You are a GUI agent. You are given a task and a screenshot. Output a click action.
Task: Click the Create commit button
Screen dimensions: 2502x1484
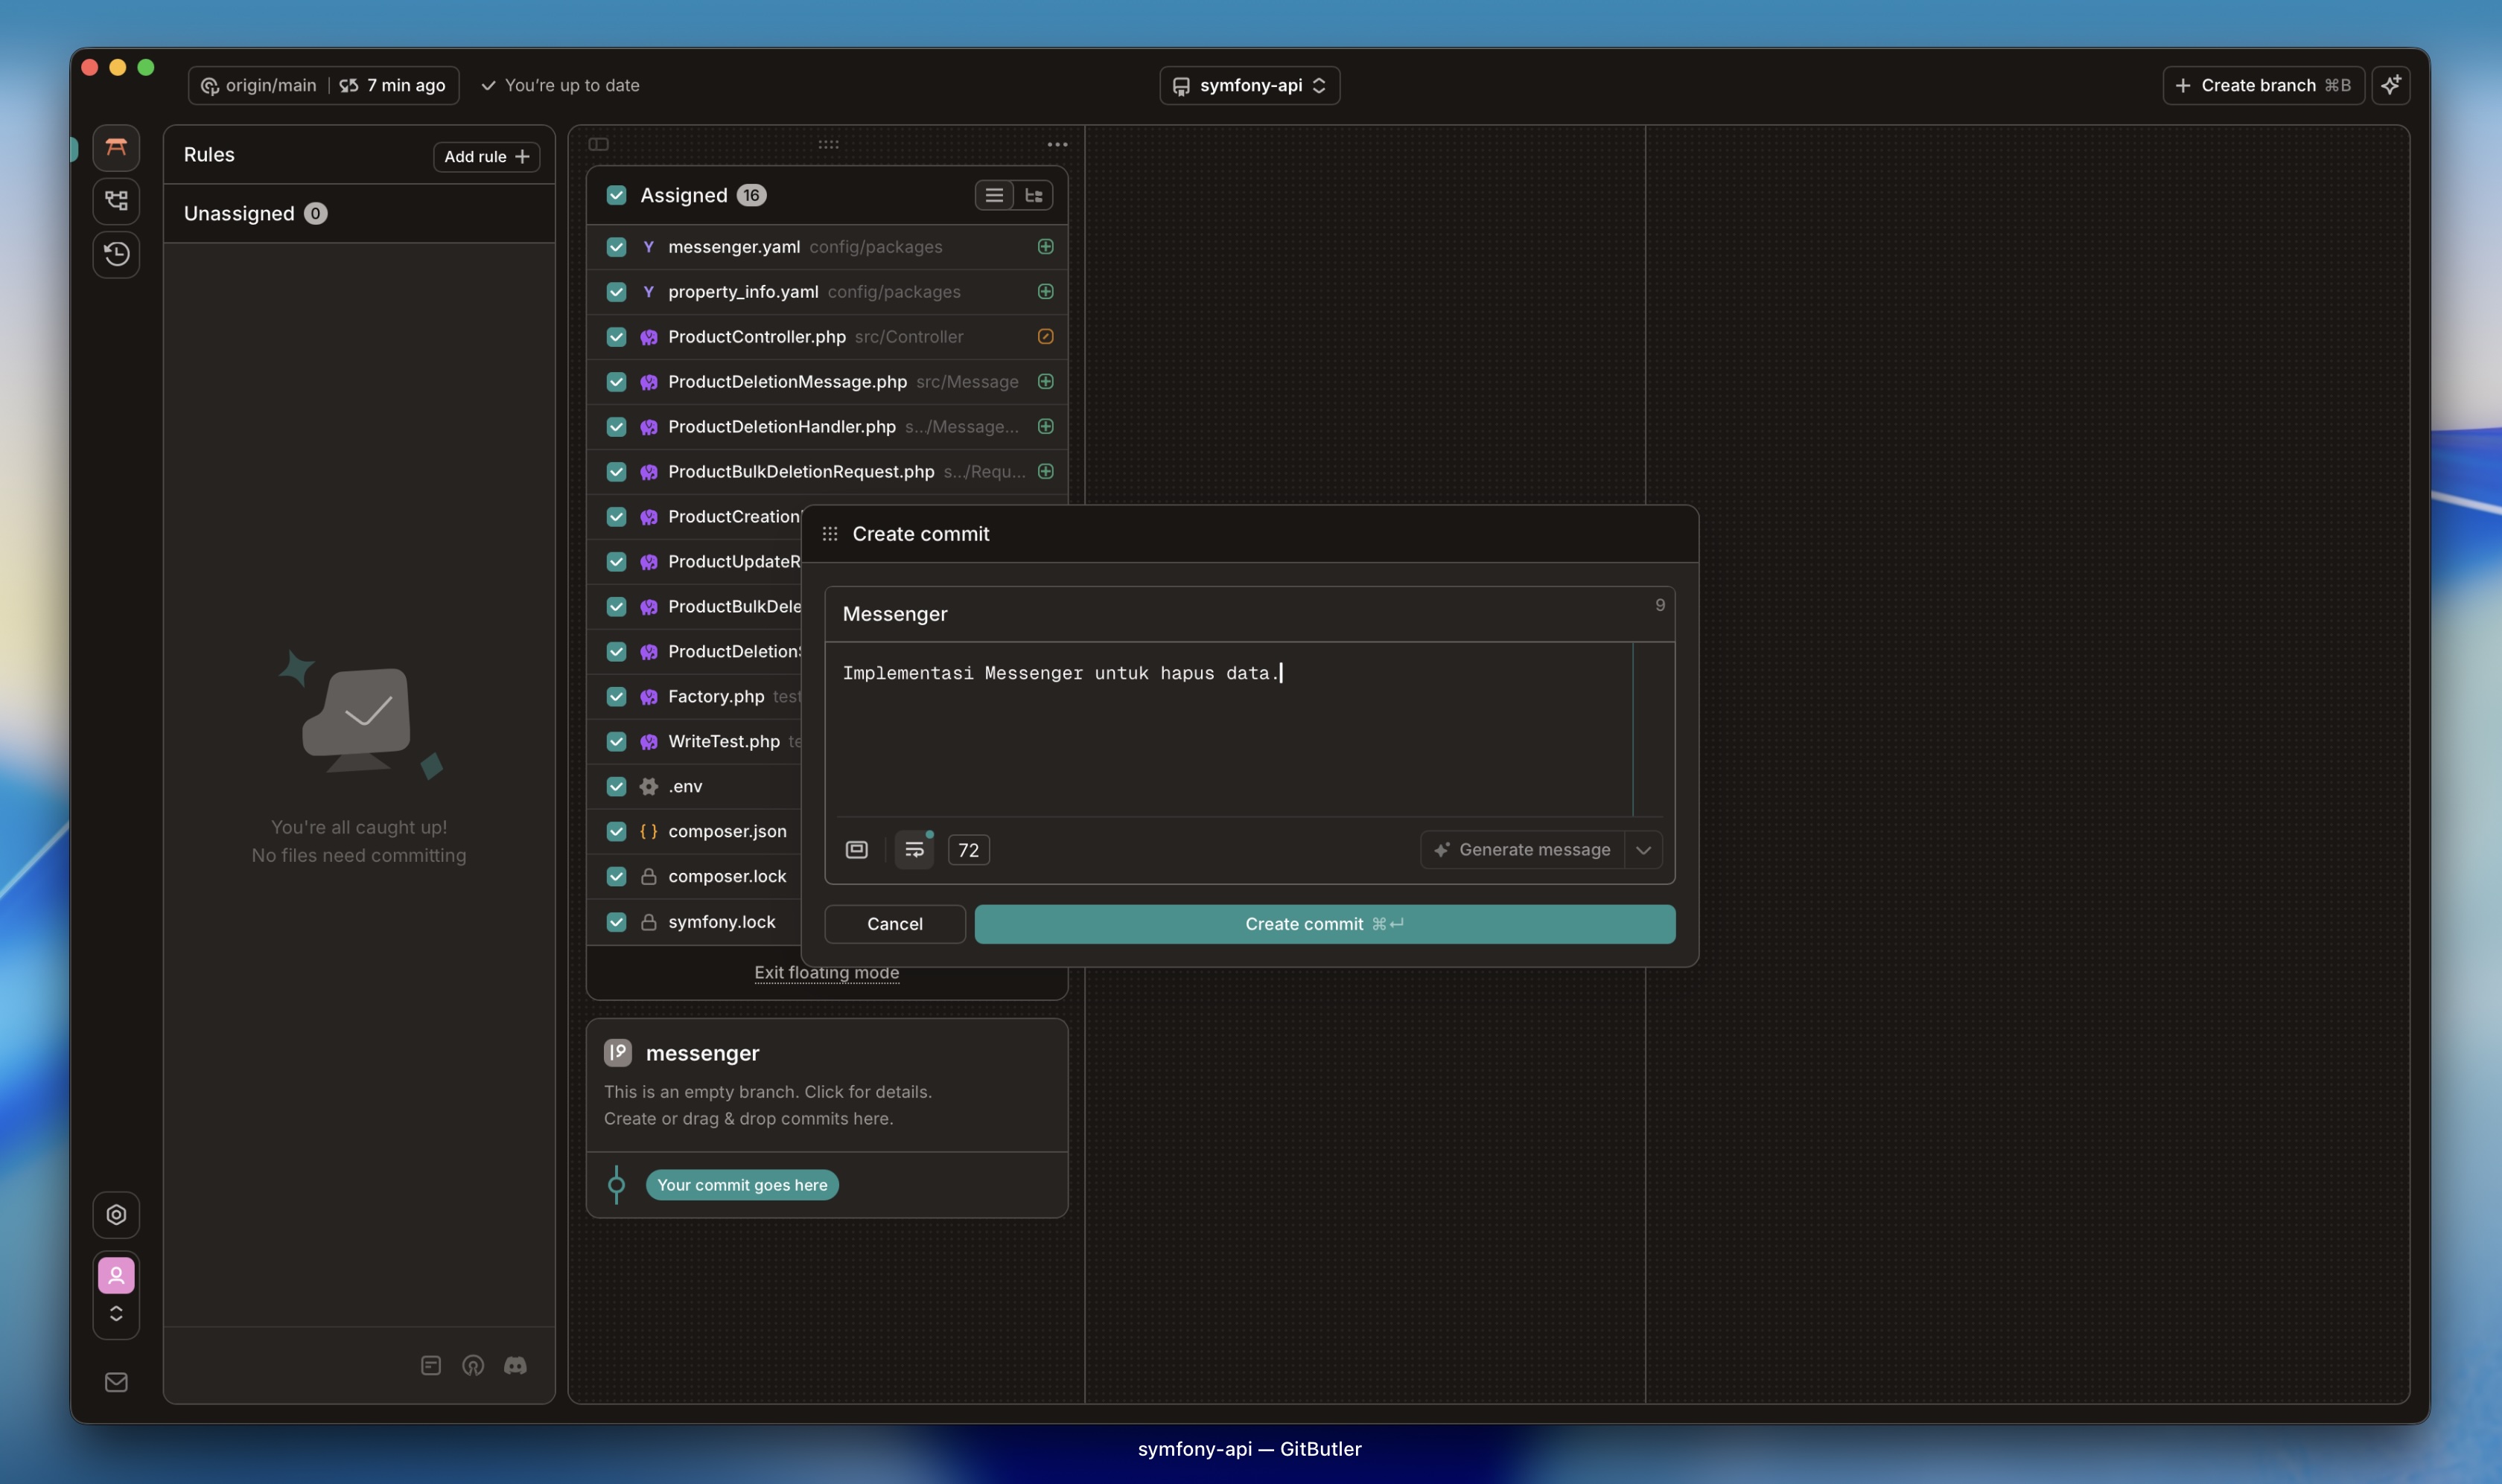(x=1323, y=924)
